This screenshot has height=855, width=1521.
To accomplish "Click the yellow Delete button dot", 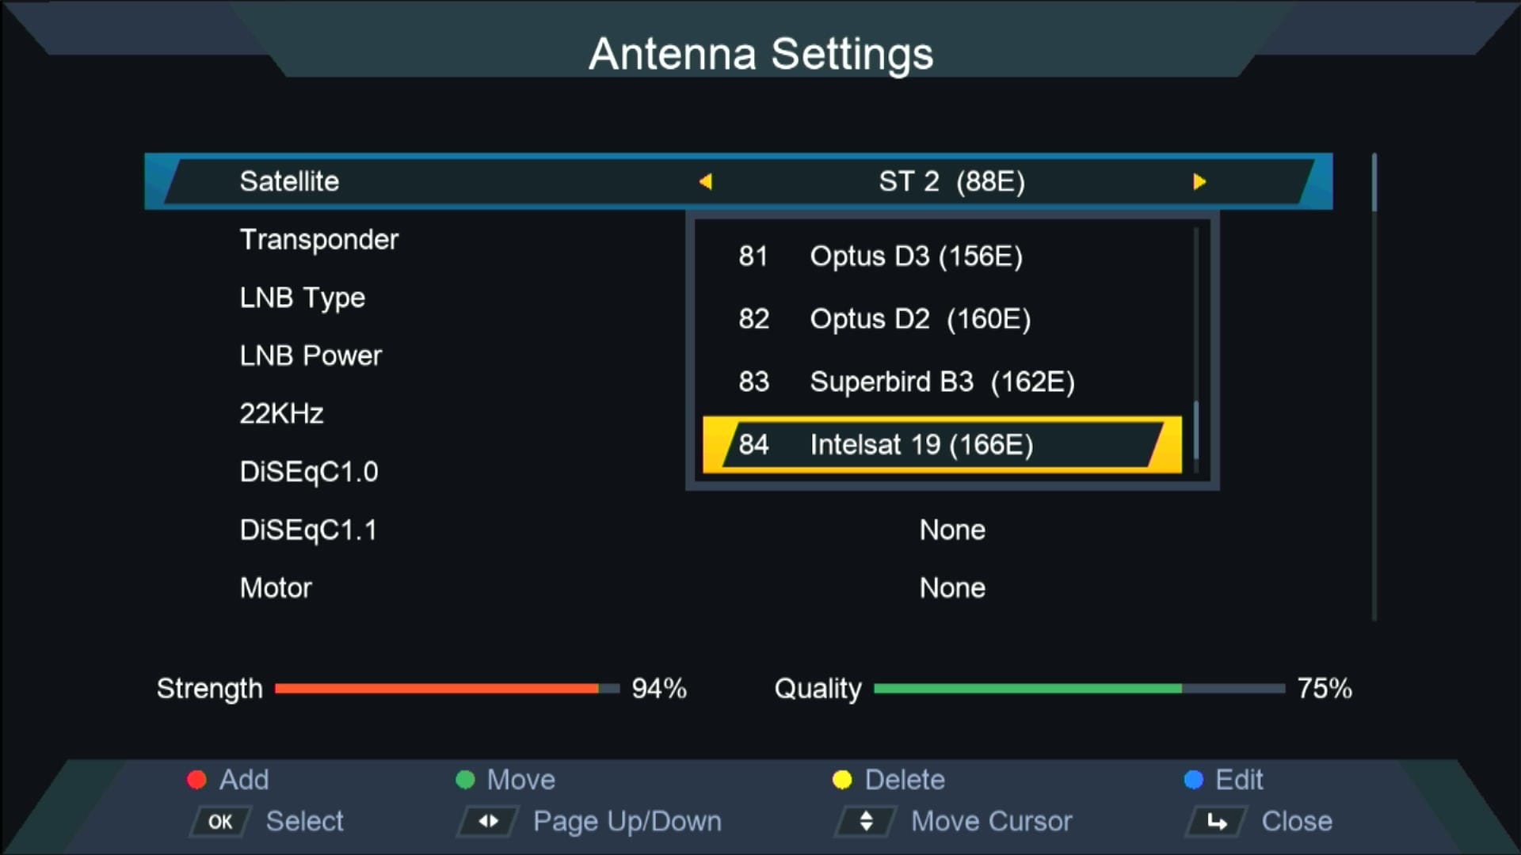I will [x=842, y=780].
